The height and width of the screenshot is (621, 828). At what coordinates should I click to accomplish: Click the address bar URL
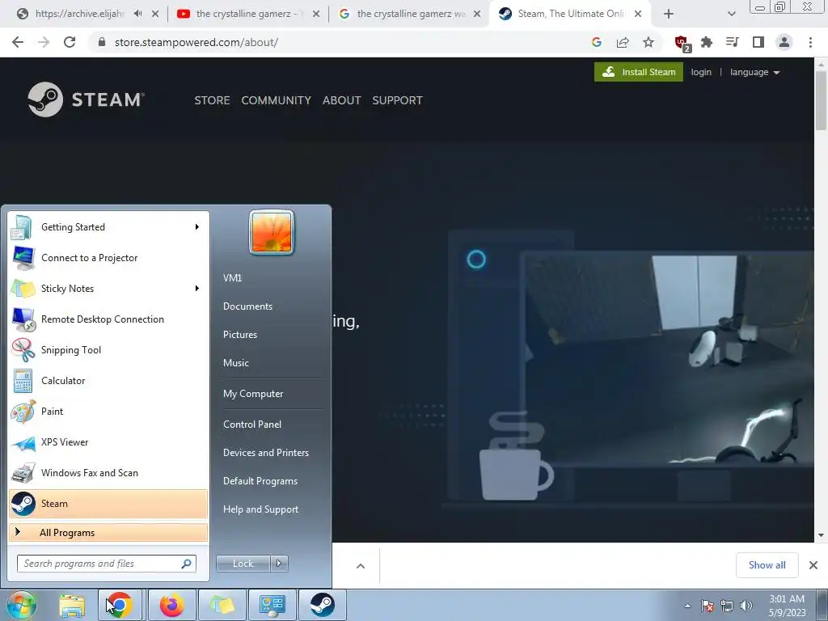196,42
